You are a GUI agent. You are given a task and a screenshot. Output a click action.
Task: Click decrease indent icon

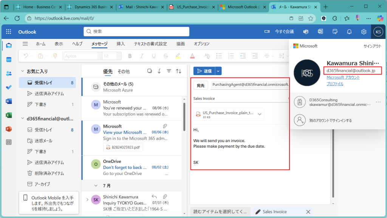pyautogui.click(x=243, y=56)
